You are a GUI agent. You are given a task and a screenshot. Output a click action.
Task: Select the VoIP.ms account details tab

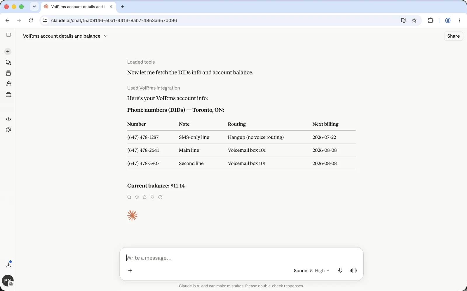point(77,7)
